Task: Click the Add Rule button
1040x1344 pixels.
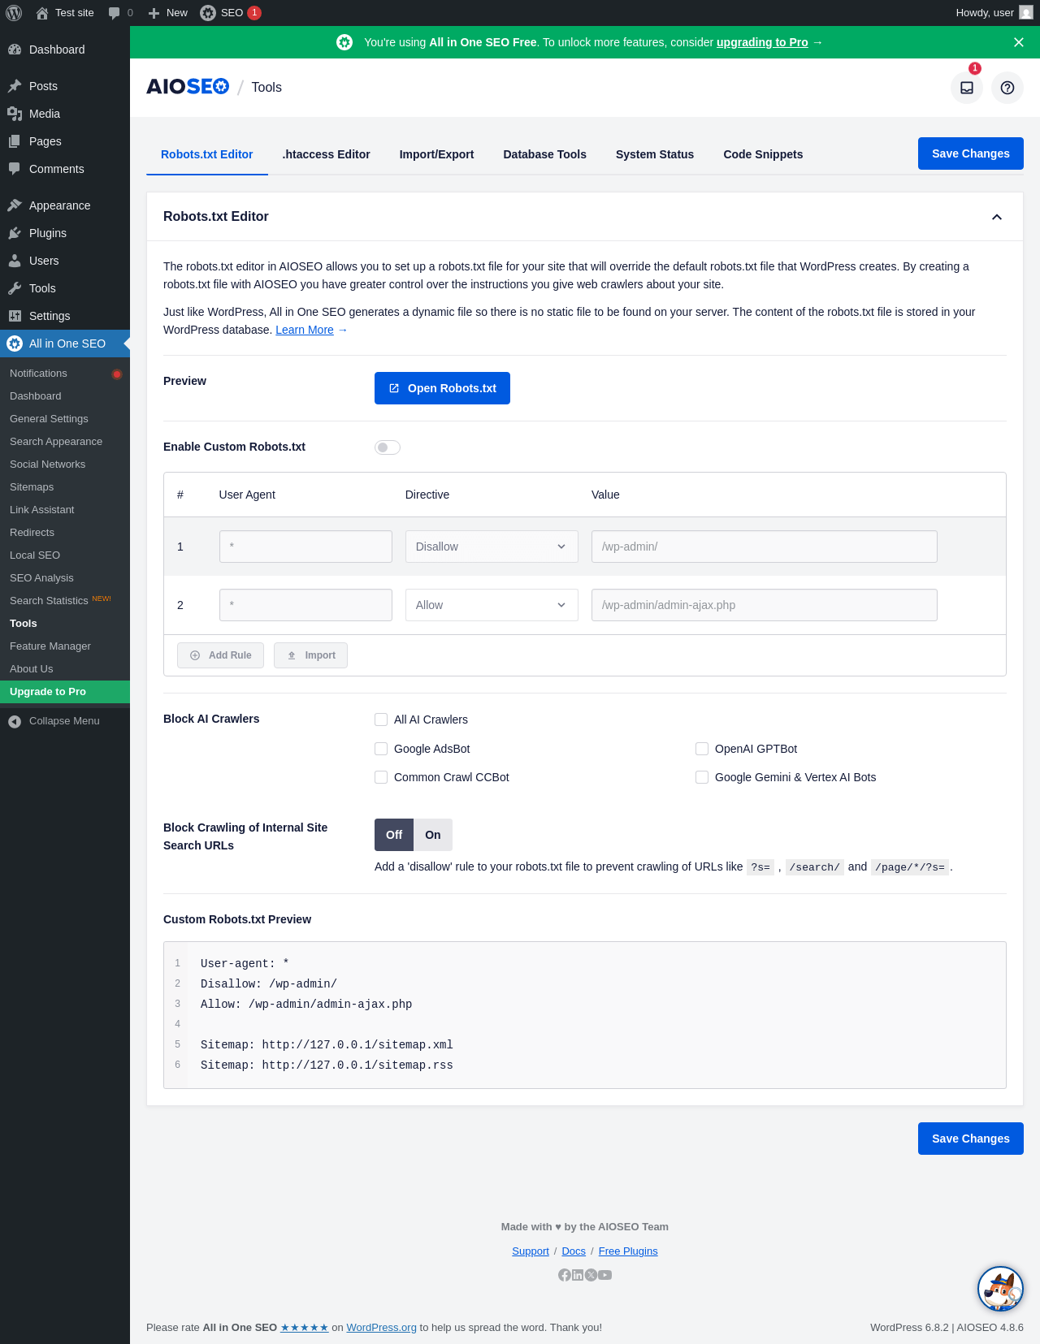Action: (x=220, y=655)
